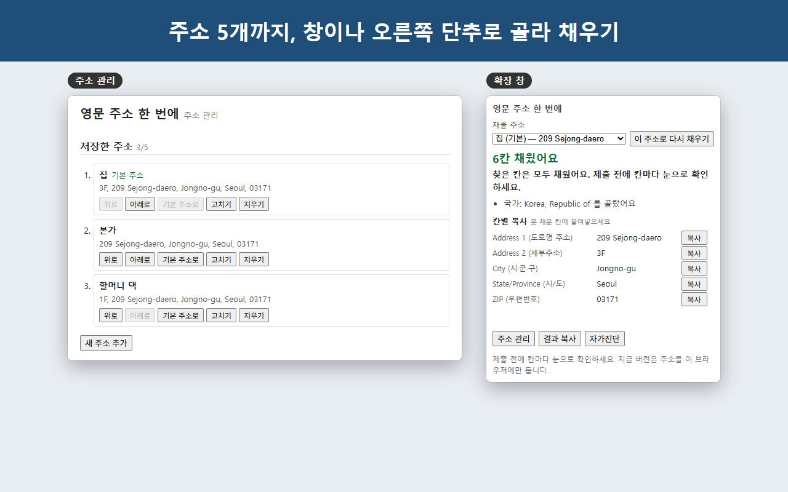Click the 기본 주소 badge next to 집
This screenshot has width=788, height=492.
pyautogui.click(x=127, y=175)
